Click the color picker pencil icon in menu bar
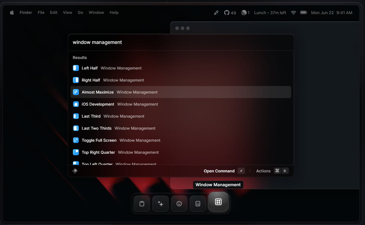This screenshot has width=365, height=225. click(216, 12)
